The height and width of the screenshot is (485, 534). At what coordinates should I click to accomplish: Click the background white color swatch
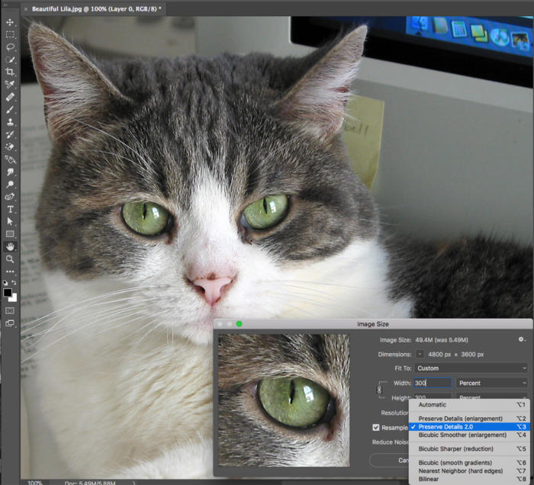tap(14, 298)
